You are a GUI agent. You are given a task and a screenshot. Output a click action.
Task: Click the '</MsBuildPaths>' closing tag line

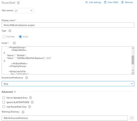19,64
